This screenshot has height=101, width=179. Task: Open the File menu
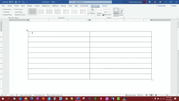click(3, 6)
